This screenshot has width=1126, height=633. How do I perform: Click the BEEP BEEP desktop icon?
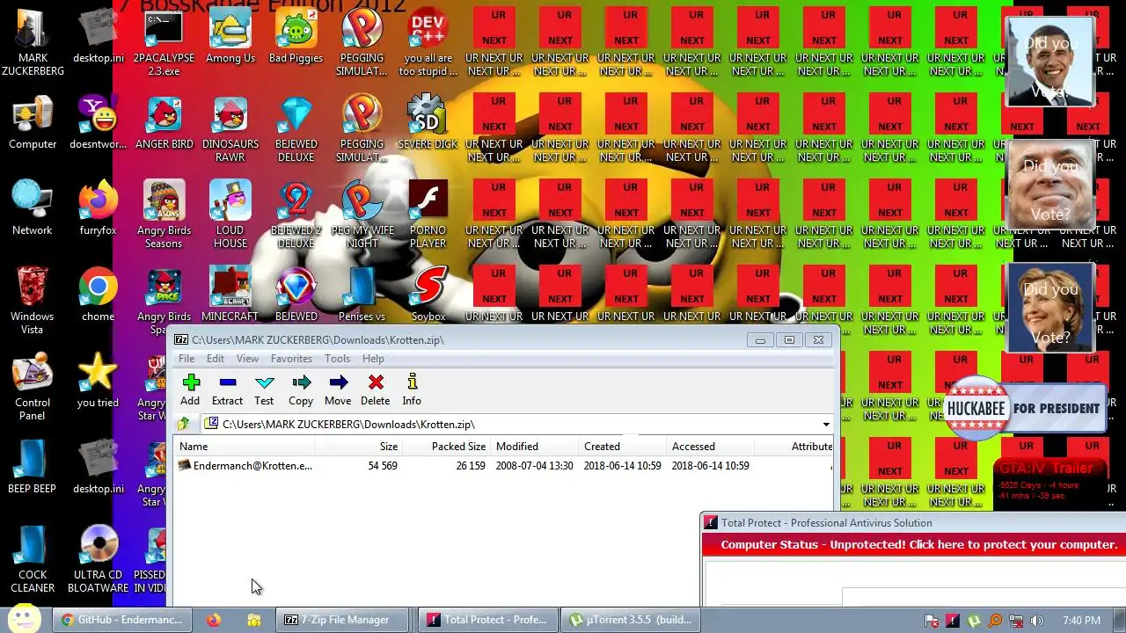(x=33, y=467)
